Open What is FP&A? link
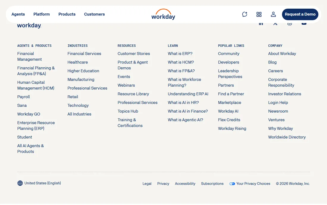The width and height of the screenshot is (327, 205). [181, 71]
